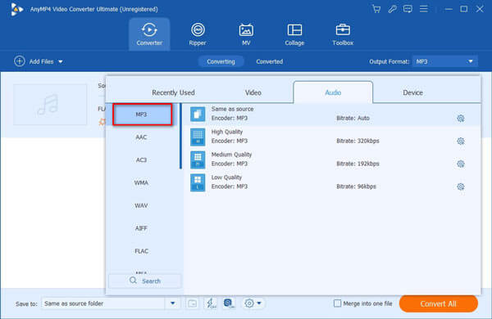Viewport: 492px width, 319px height.
Task: Click the music note file thumbnail
Action: (x=50, y=104)
